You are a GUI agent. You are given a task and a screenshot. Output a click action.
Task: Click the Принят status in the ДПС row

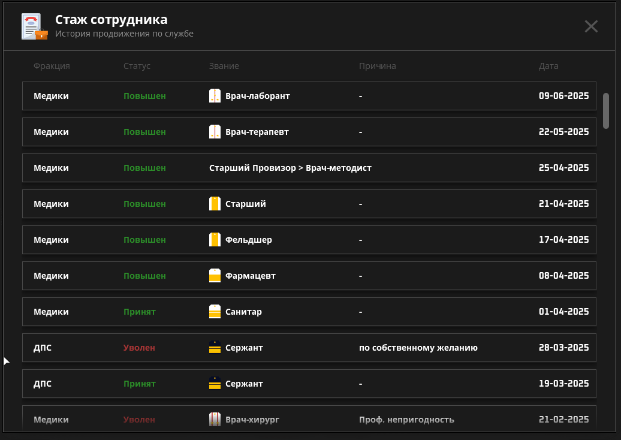click(139, 384)
